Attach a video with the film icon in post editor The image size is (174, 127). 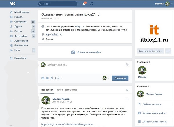47,78
